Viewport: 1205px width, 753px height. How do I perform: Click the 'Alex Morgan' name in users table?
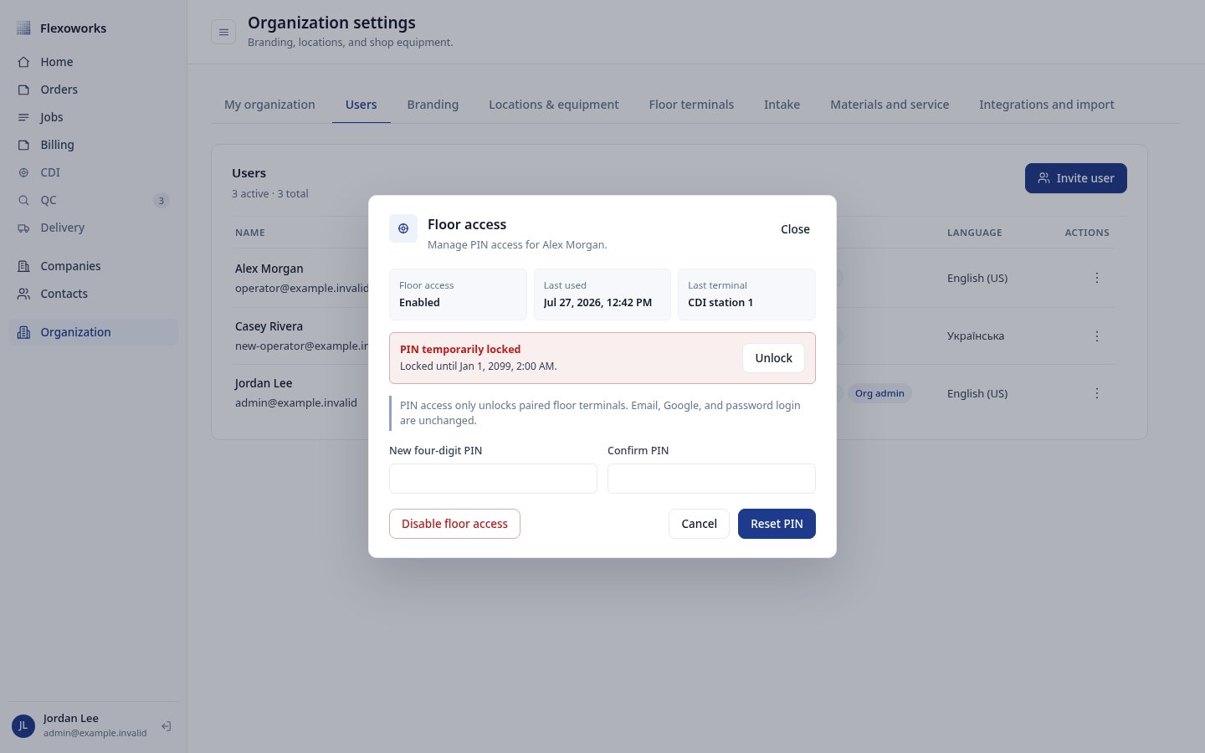click(x=269, y=269)
